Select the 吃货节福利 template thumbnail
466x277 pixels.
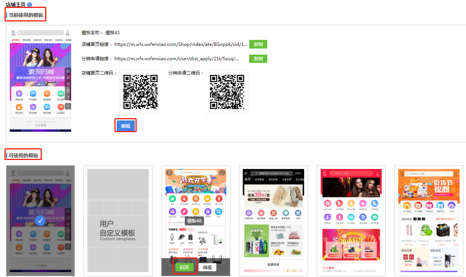[429, 221]
